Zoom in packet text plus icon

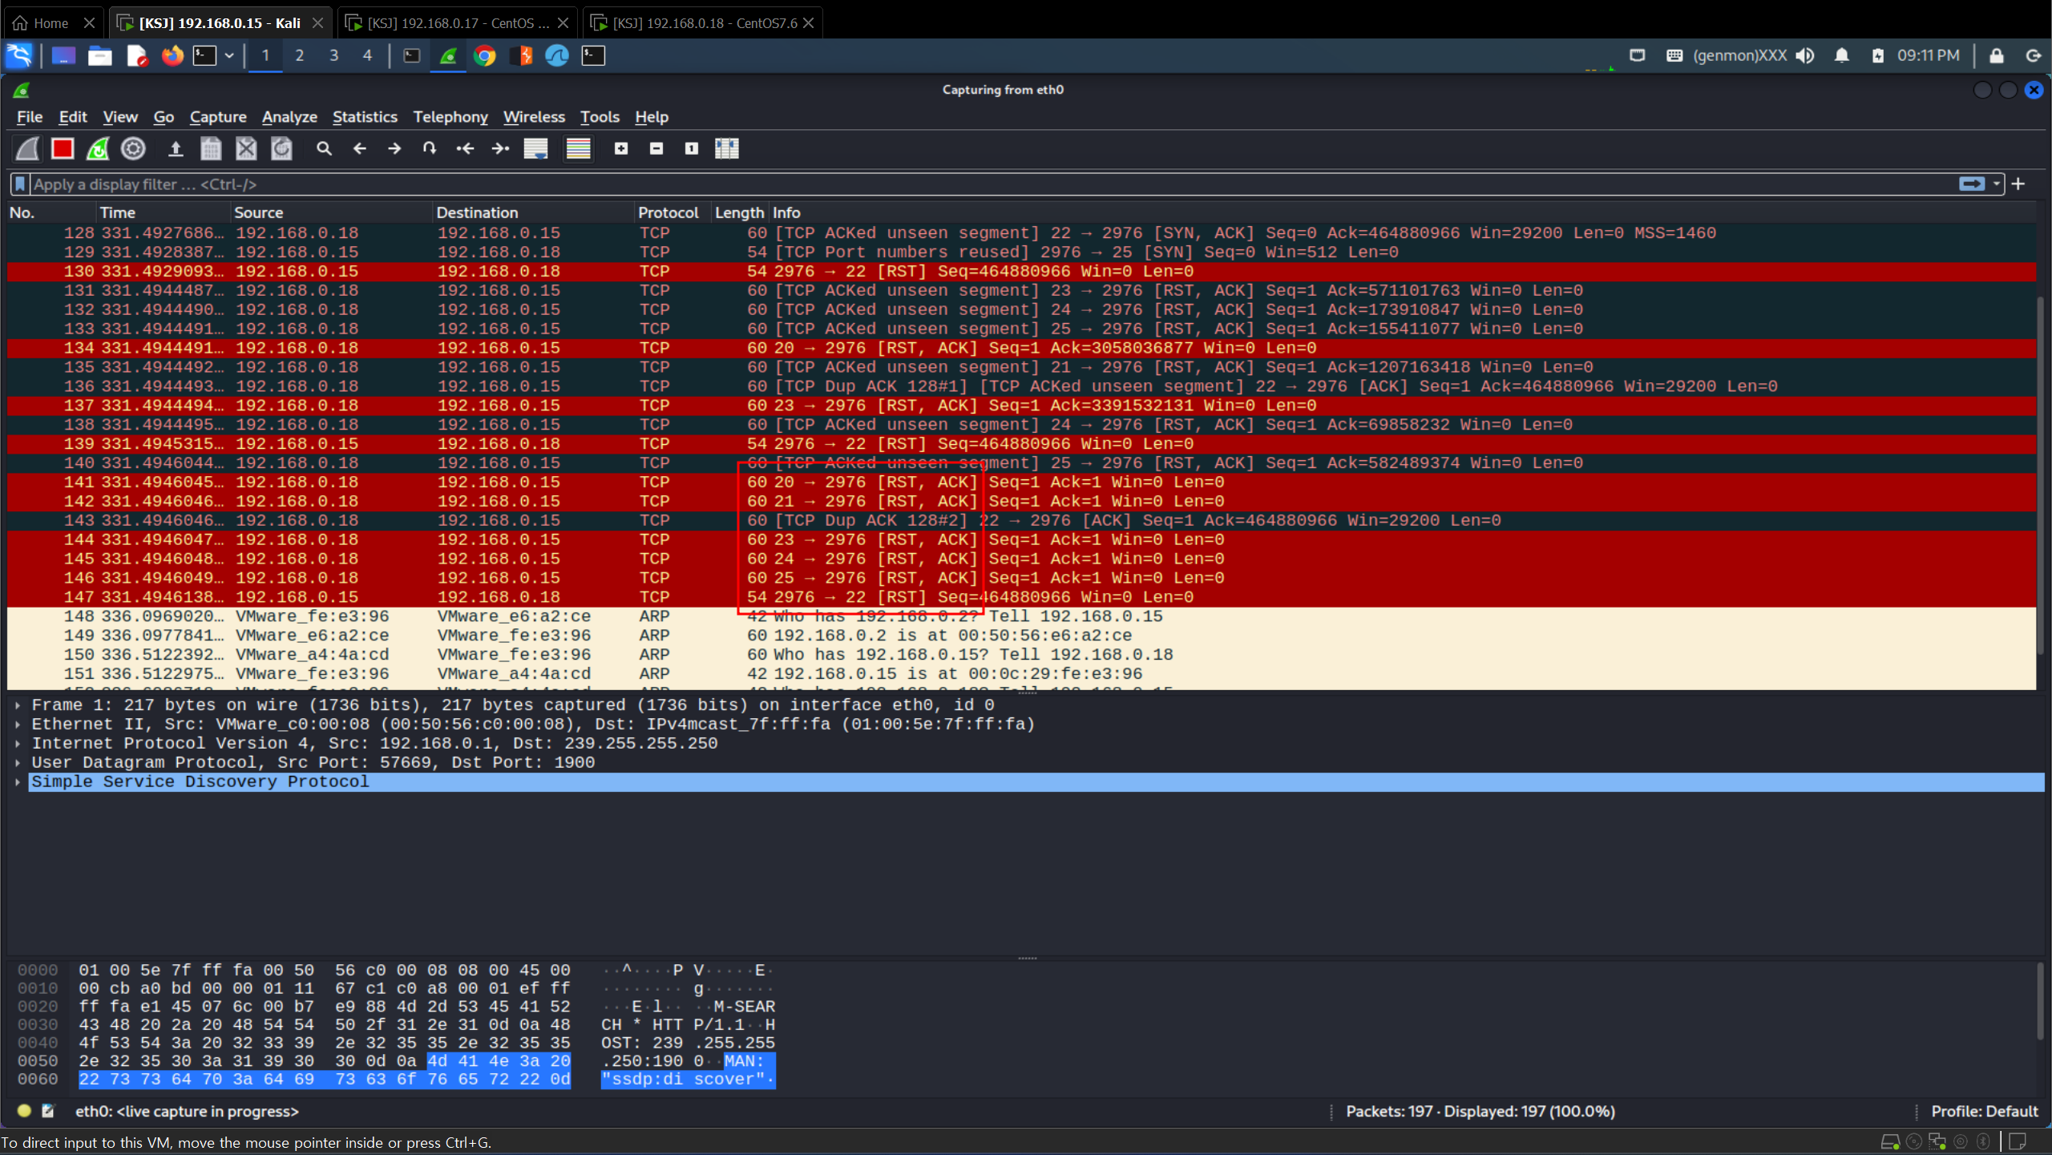(621, 148)
